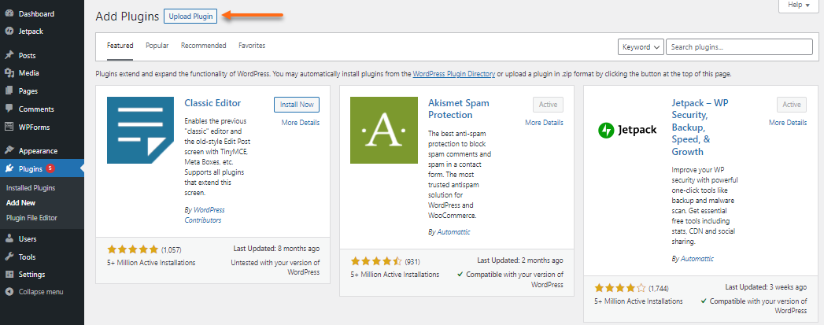Click the Dashboard menu label
The height and width of the screenshot is (325, 824).
36,13
